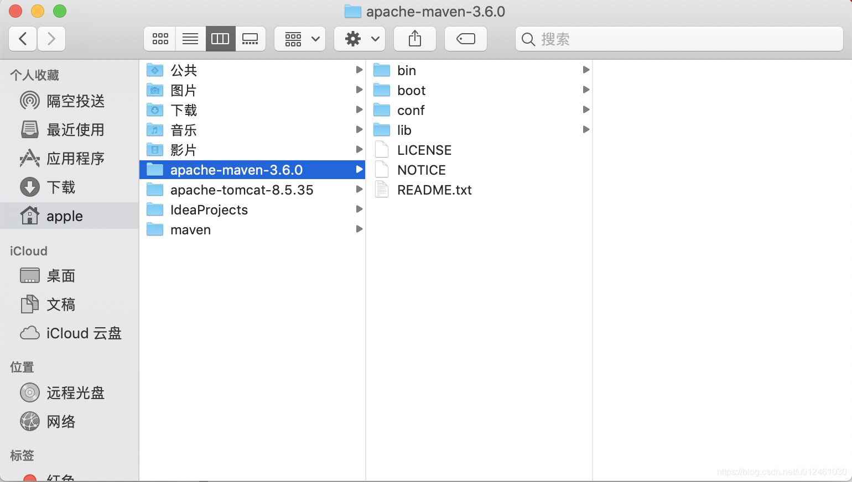Select the LICENSE file
This screenshot has height=482, width=852.
click(x=479, y=150)
